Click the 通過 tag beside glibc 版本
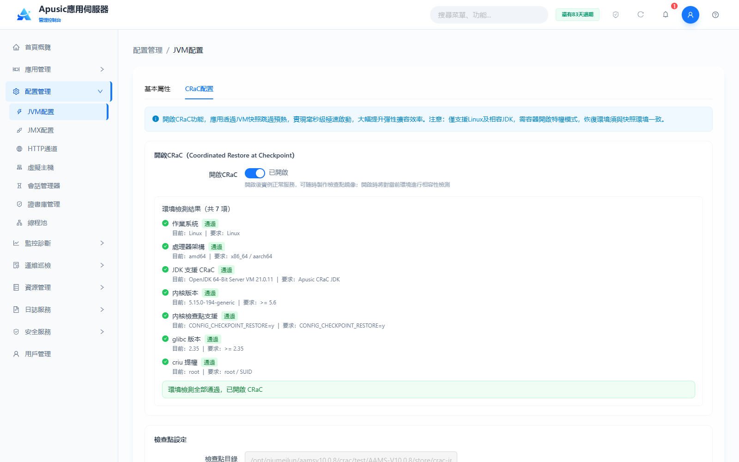 pos(212,339)
